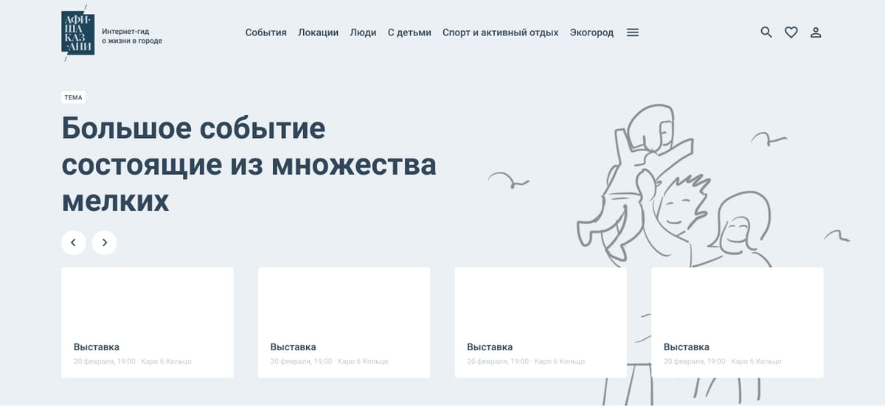Open favorites via the heart icon
The width and height of the screenshot is (885, 418).
[x=791, y=32]
